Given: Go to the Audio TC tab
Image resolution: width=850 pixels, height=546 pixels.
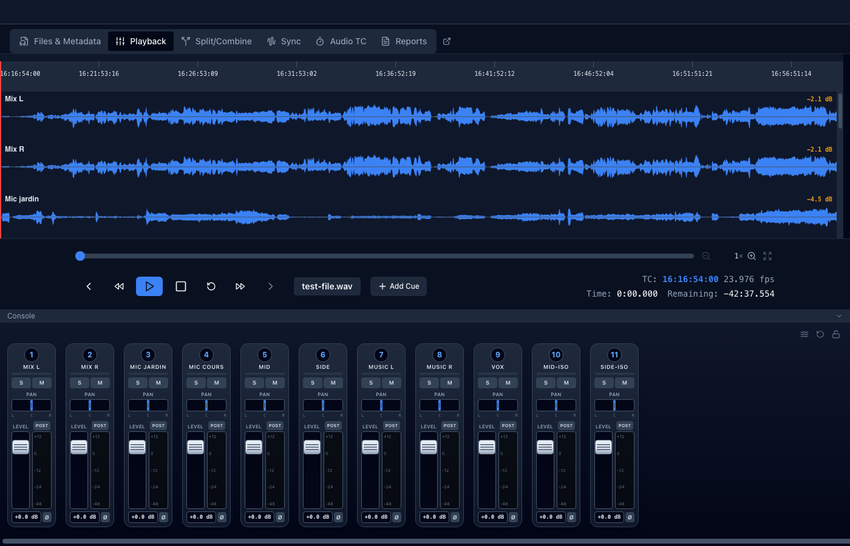Looking at the screenshot, I should coord(341,41).
